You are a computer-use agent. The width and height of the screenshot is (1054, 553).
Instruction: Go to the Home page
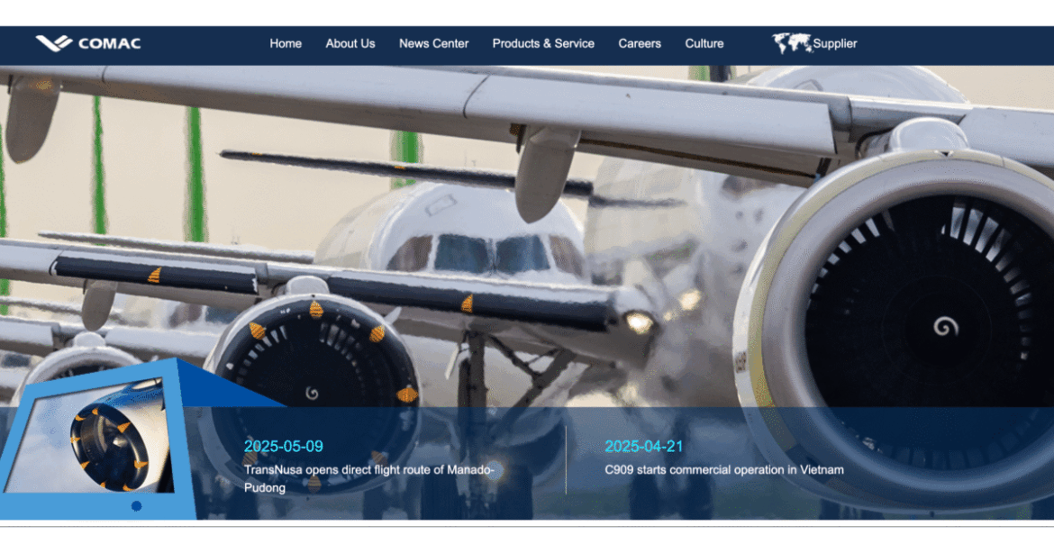tap(286, 43)
